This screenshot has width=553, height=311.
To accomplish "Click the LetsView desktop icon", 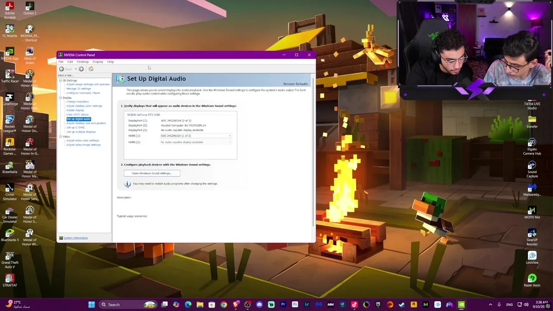I will (x=532, y=257).
